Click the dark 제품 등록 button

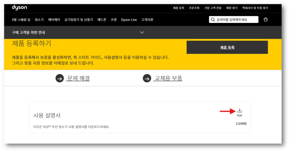pos(227,47)
